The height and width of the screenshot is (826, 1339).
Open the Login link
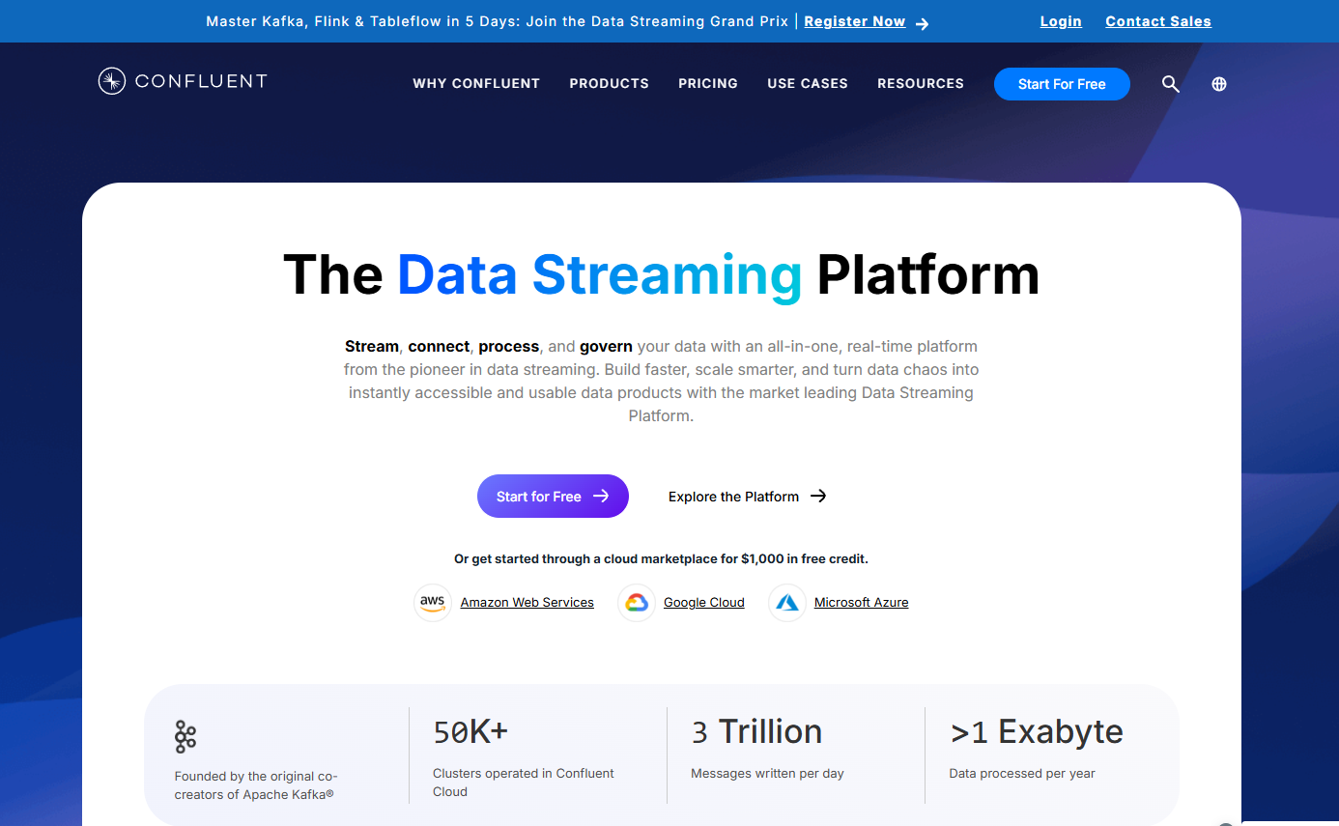pos(1061,21)
